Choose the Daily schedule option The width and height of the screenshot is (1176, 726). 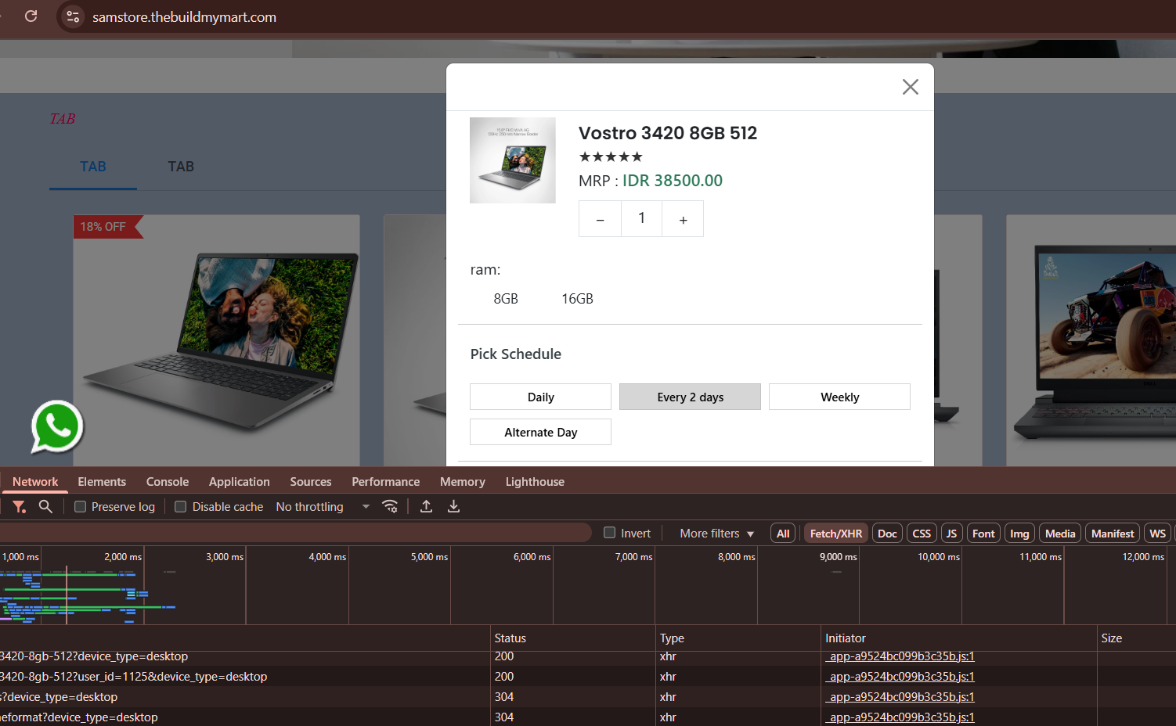coord(540,397)
